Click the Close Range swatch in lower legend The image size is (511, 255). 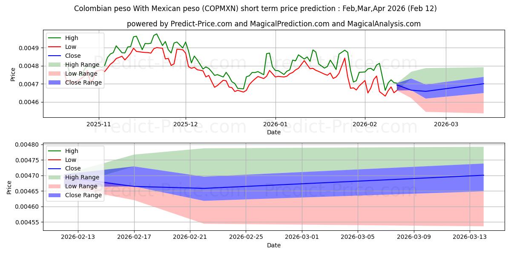pos(55,195)
